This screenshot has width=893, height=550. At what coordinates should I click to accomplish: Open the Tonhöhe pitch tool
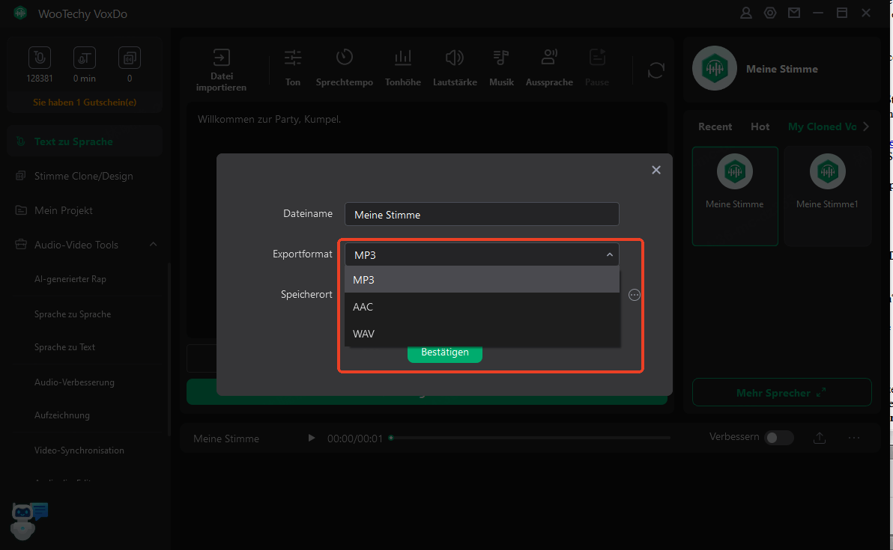[403, 58]
